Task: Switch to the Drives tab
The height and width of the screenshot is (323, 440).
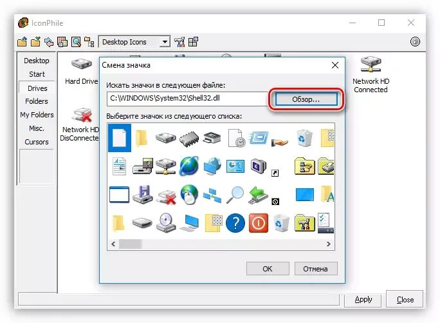Action: (37, 88)
